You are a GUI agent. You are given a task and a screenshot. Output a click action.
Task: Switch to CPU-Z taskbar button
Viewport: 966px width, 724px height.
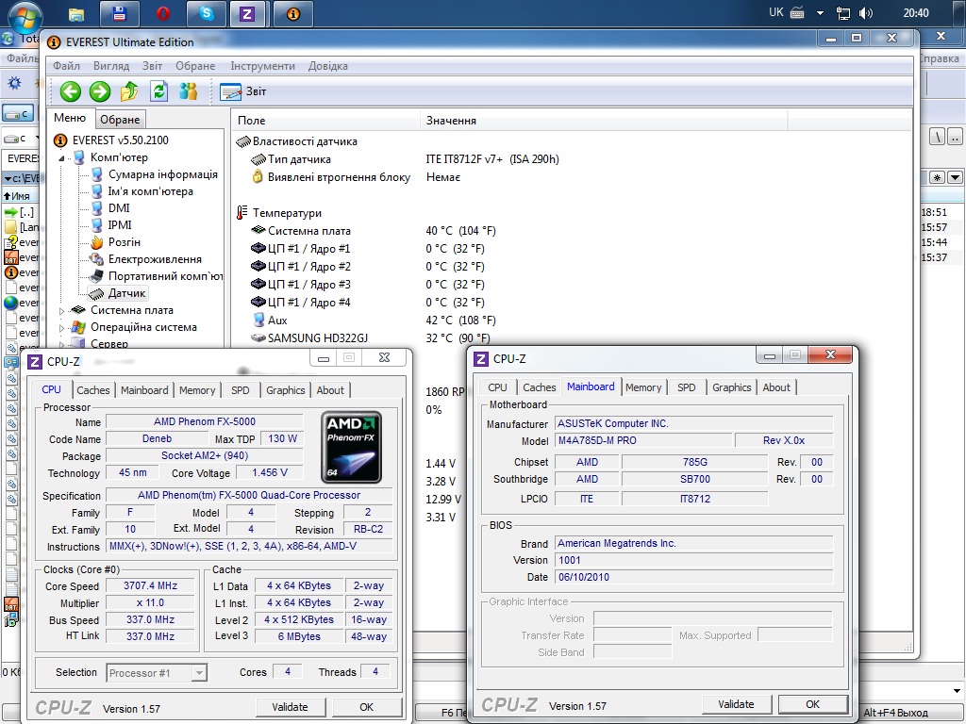click(x=247, y=13)
